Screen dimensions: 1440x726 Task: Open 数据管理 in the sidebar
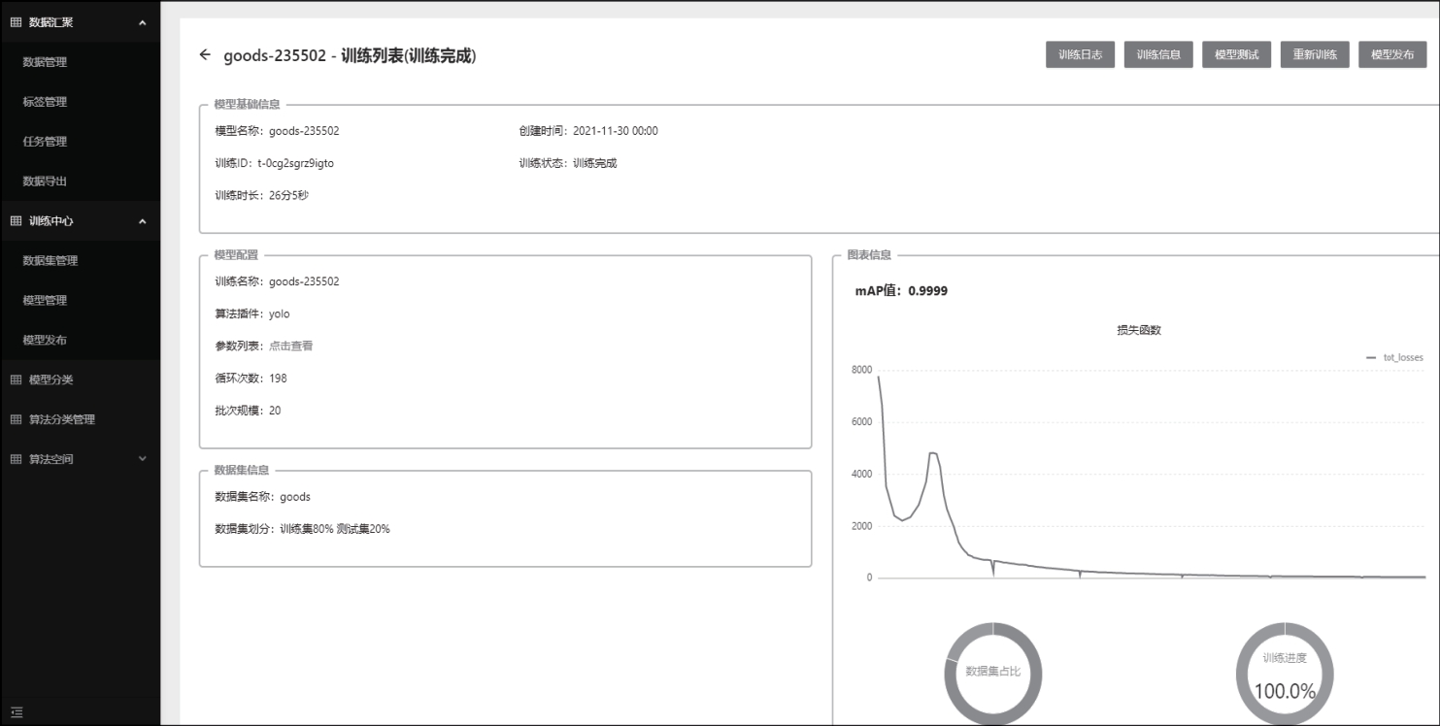tap(45, 62)
